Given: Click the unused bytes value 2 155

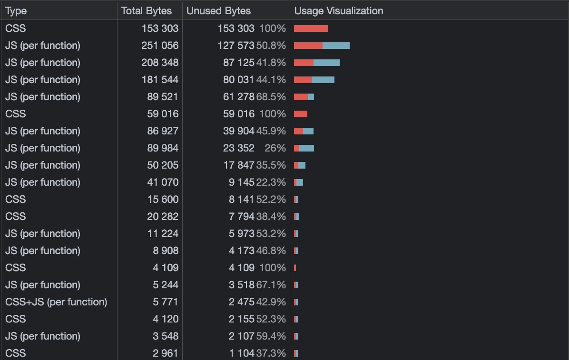Looking at the screenshot, I should coord(242,319).
